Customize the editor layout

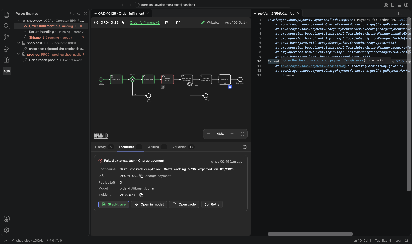click(x=386, y=5)
